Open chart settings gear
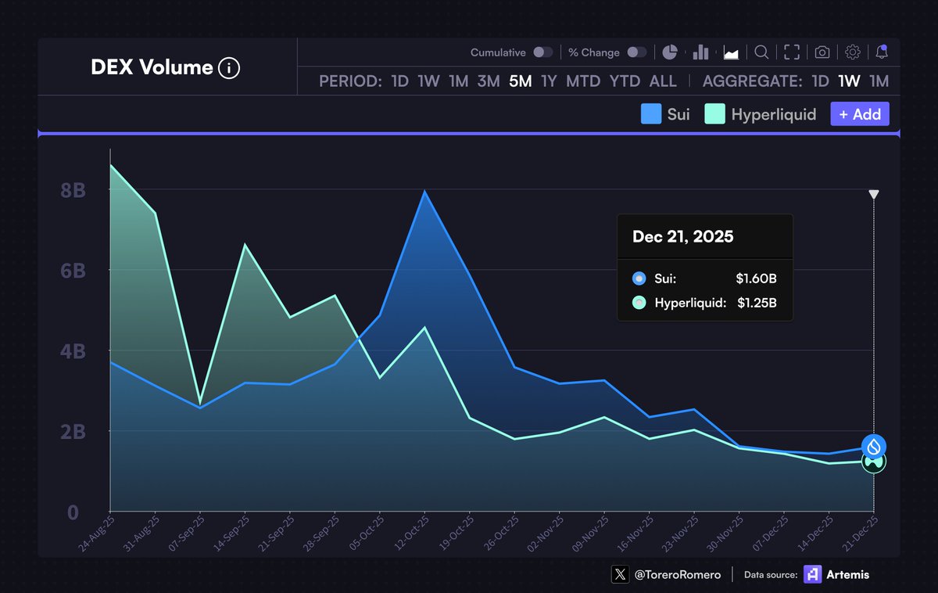The image size is (938, 593). [x=853, y=52]
